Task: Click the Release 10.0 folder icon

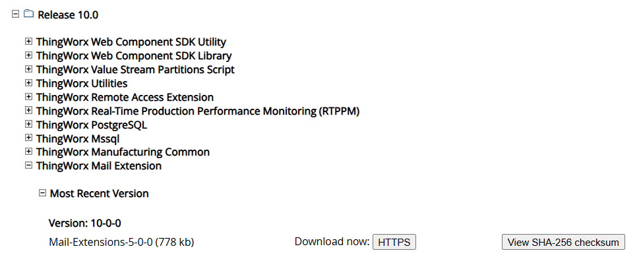Action: [28, 14]
